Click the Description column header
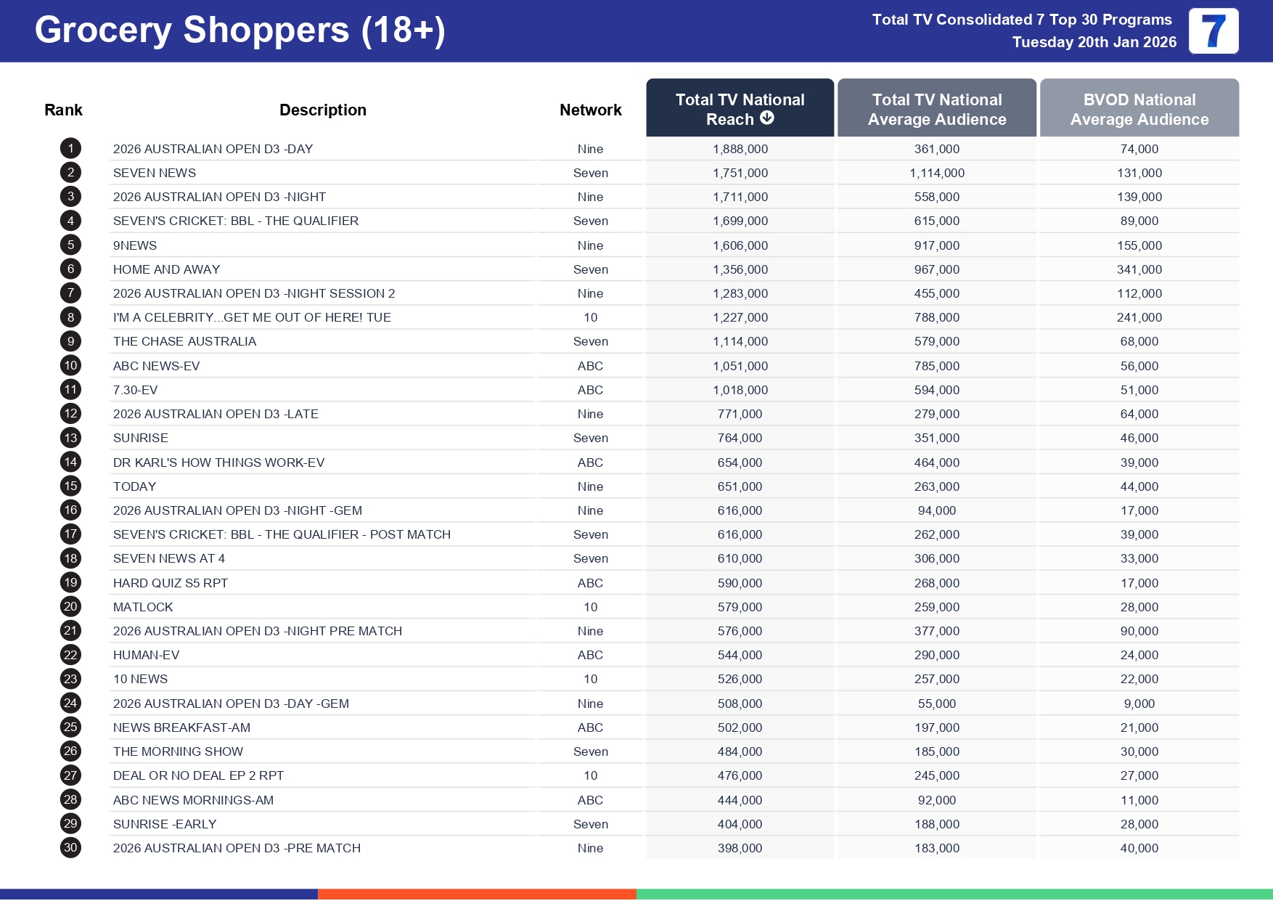This screenshot has height=901, width=1273. coord(322,110)
